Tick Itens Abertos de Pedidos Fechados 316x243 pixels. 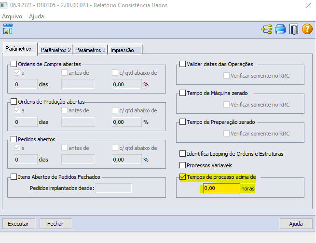click(x=14, y=177)
